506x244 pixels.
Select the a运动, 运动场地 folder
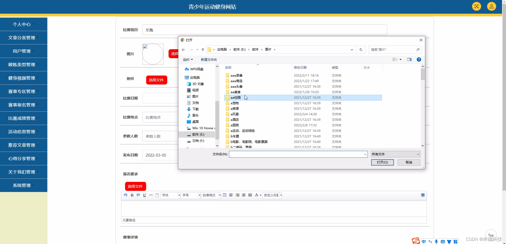[x=303, y=131]
